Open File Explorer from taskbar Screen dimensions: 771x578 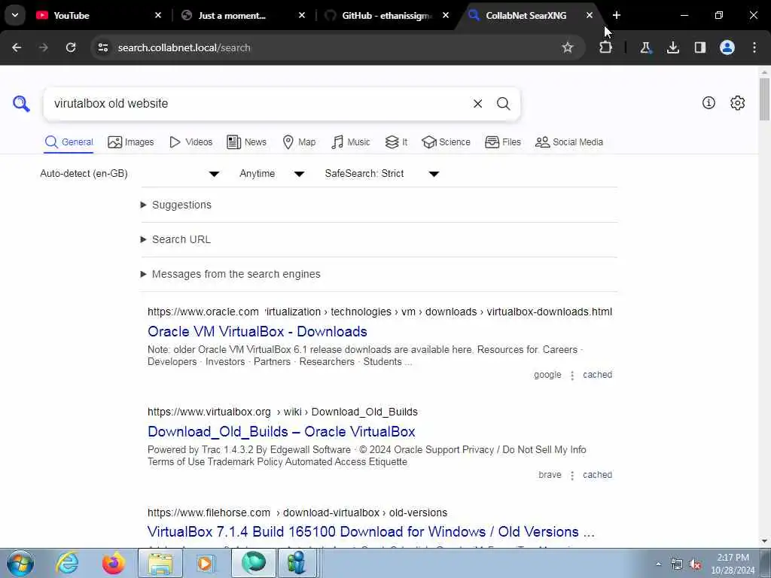click(x=160, y=563)
